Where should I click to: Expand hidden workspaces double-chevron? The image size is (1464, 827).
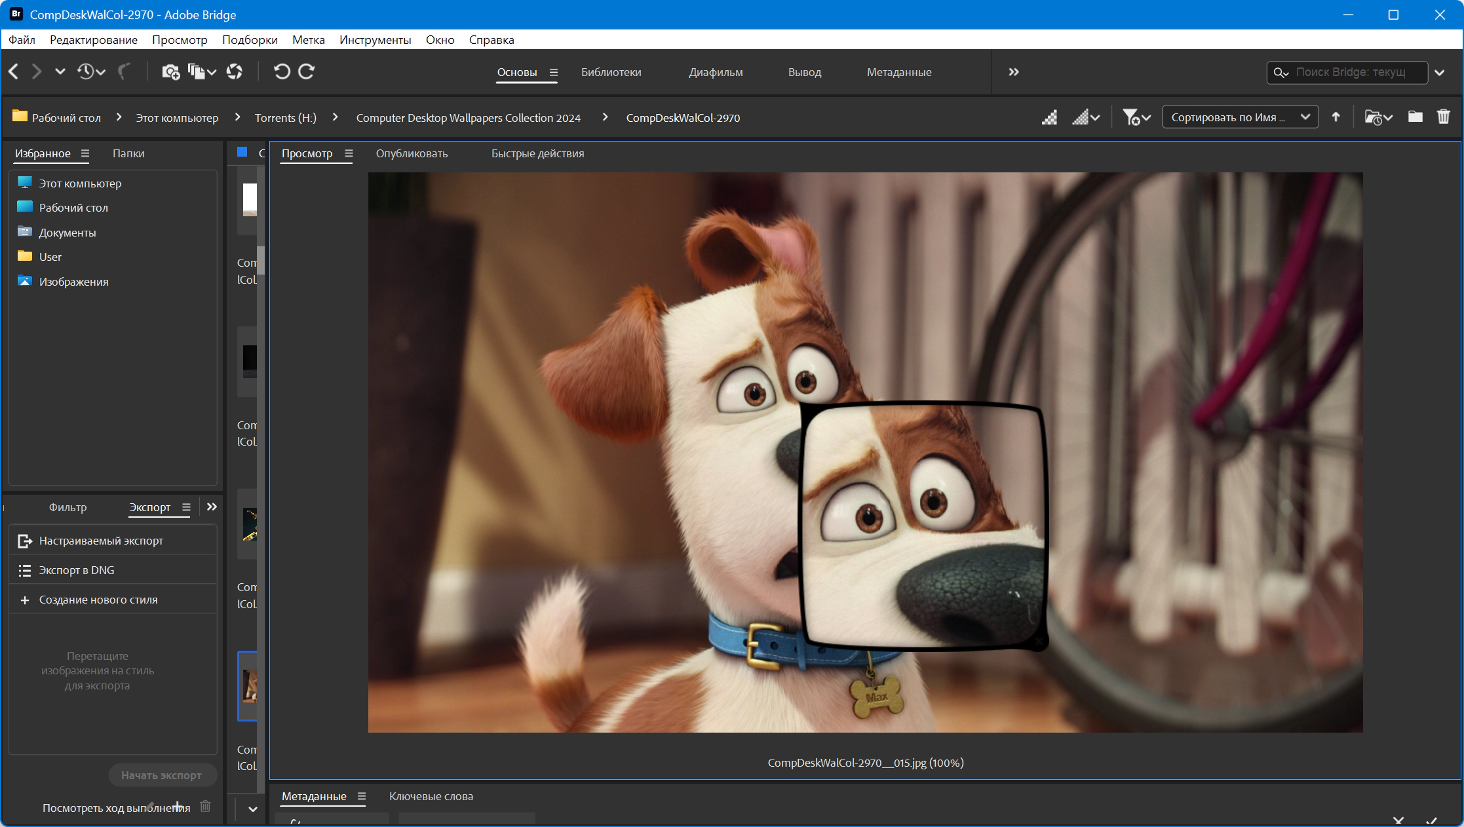tap(1014, 72)
